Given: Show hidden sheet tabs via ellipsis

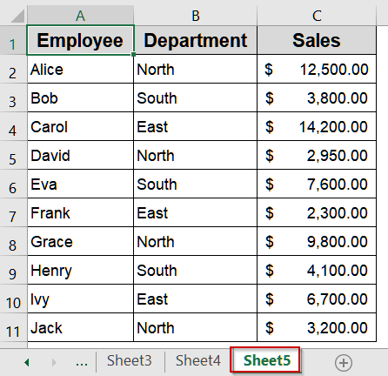Looking at the screenshot, I should point(82,363).
